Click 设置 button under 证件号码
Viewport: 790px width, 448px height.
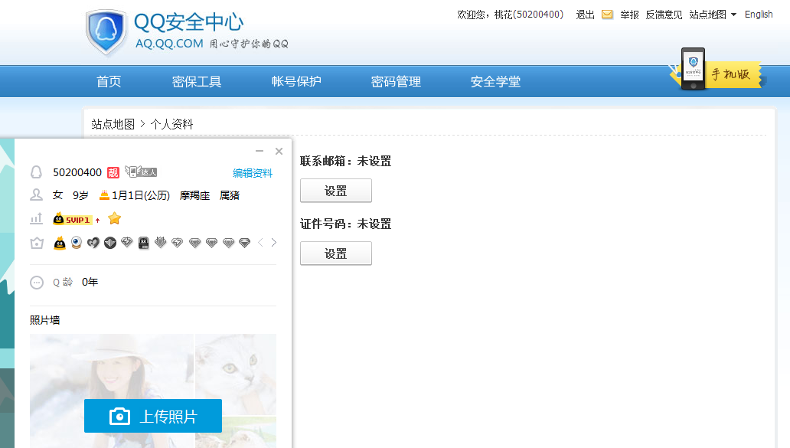point(336,253)
